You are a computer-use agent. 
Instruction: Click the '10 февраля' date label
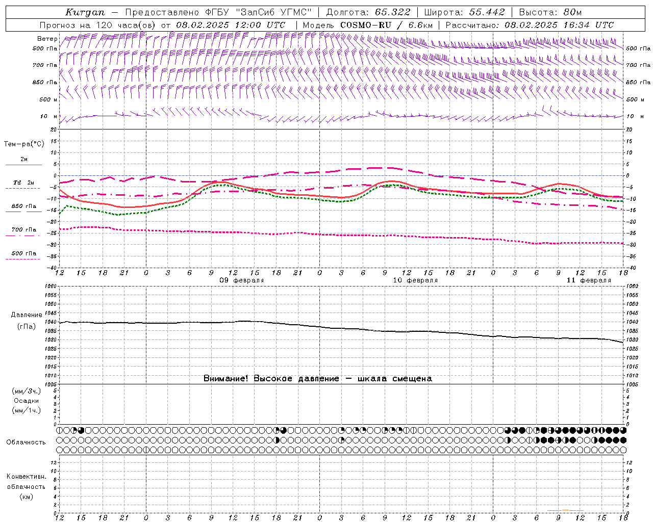[415, 280]
